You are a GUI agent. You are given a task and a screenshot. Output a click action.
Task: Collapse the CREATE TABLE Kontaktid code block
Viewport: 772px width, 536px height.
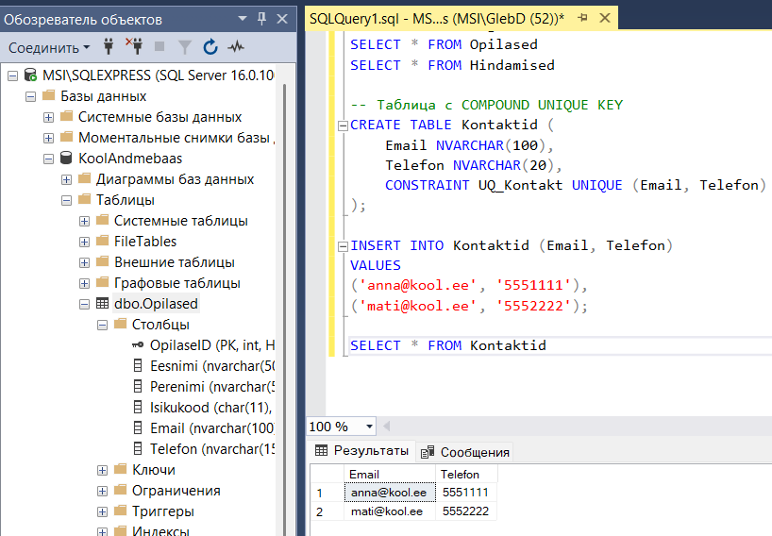tap(343, 126)
